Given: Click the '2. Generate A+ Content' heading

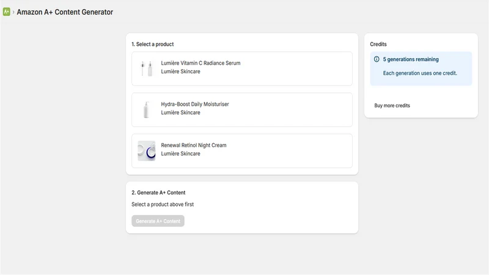Looking at the screenshot, I should pos(158,193).
